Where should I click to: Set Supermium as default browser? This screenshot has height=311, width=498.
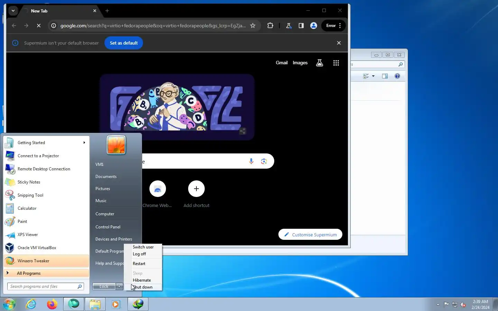pos(124,43)
